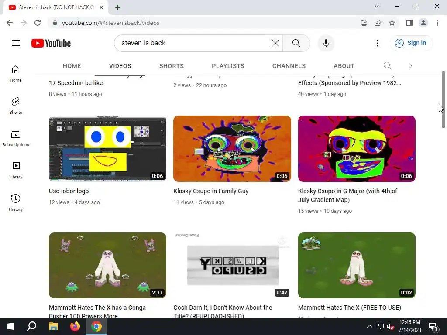Toggle the browser side panel
The height and width of the screenshot is (335, 447).
[409, 23]
